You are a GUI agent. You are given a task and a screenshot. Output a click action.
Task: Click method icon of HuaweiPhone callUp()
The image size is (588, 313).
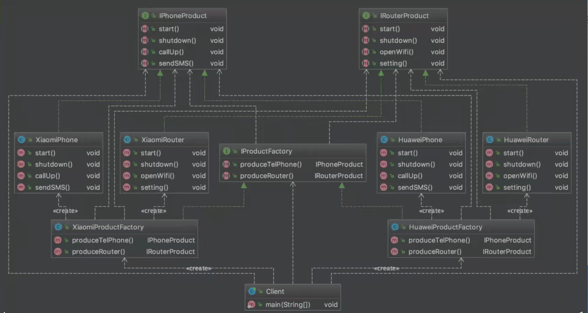[384, 176]
